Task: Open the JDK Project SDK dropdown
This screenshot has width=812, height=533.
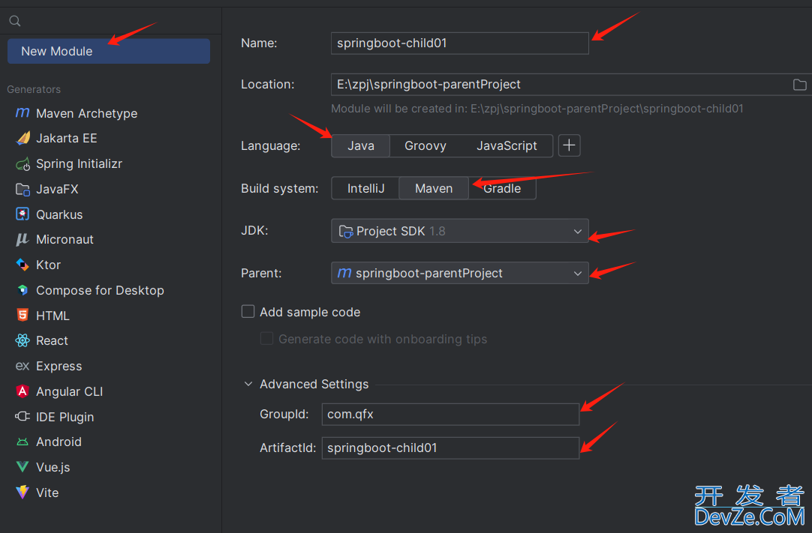Action: click(x=460, y=231)
